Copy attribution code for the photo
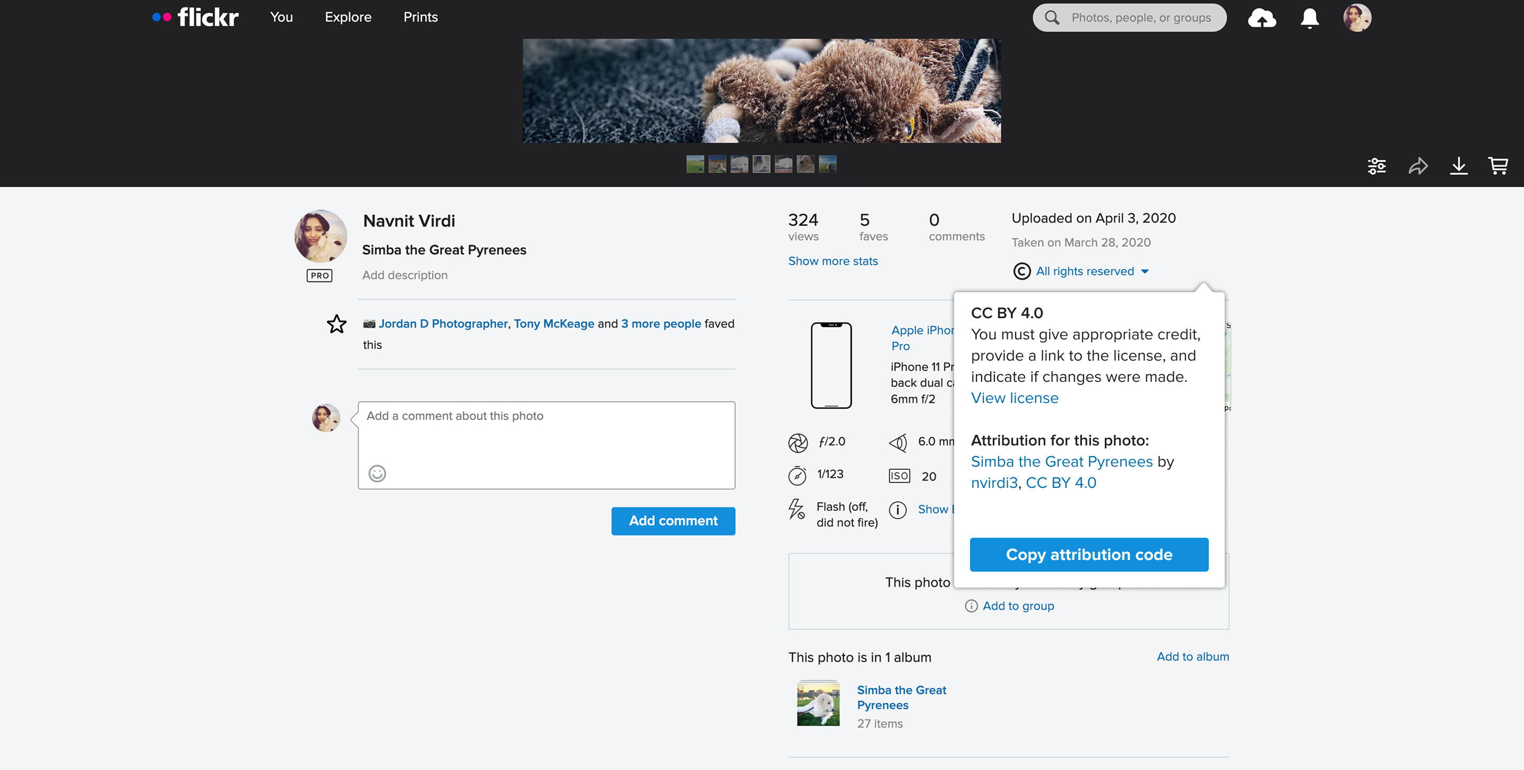This screenshot has width=1524, height=770. click(1088, 554)
